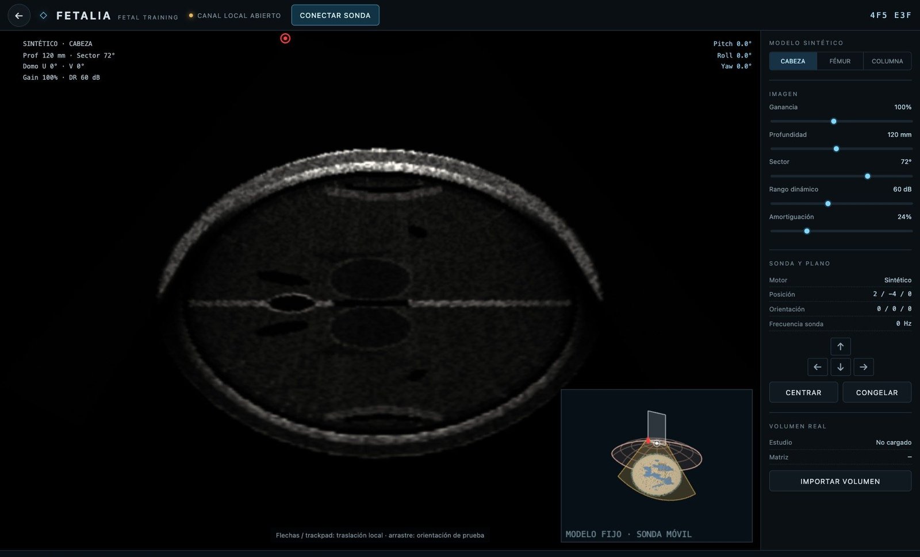Adjust the Sector slider handle

tap(867, 176)
